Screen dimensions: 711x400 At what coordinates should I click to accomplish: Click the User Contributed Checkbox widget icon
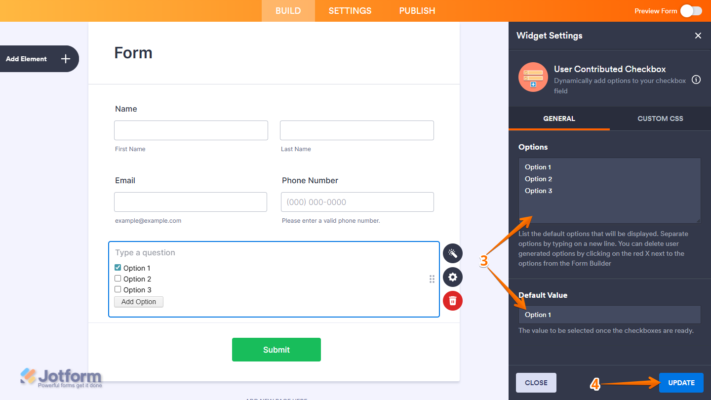pos(533,77)
